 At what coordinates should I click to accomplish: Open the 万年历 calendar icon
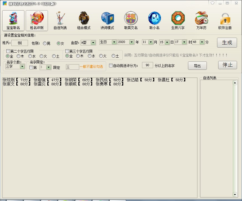[x=201, y=20]
